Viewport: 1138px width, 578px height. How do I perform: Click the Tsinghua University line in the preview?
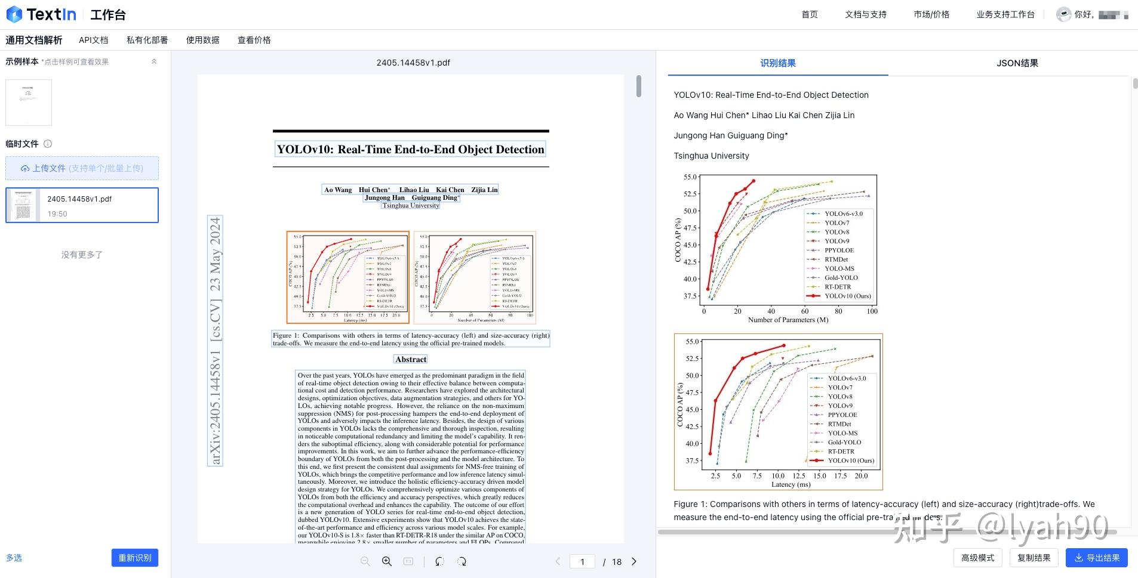pos(411,205)
